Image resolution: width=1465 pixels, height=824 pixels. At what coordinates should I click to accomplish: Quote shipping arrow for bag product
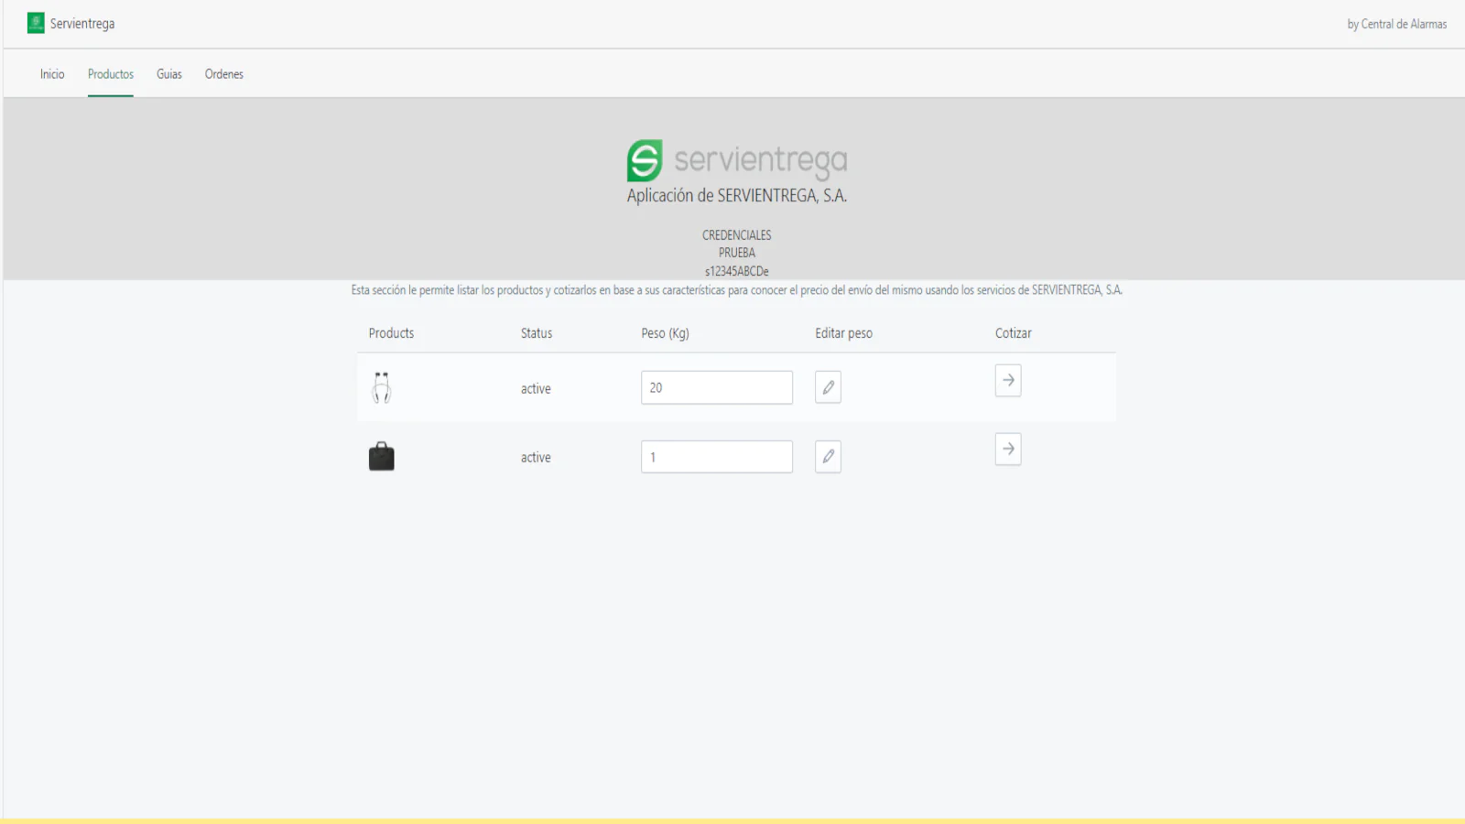(1008, 450)
